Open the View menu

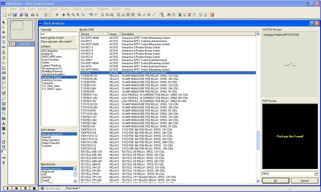coord(13,9)
